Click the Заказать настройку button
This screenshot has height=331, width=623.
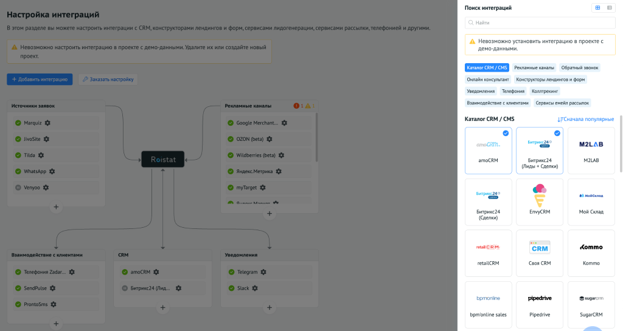(x=108, y=80)
